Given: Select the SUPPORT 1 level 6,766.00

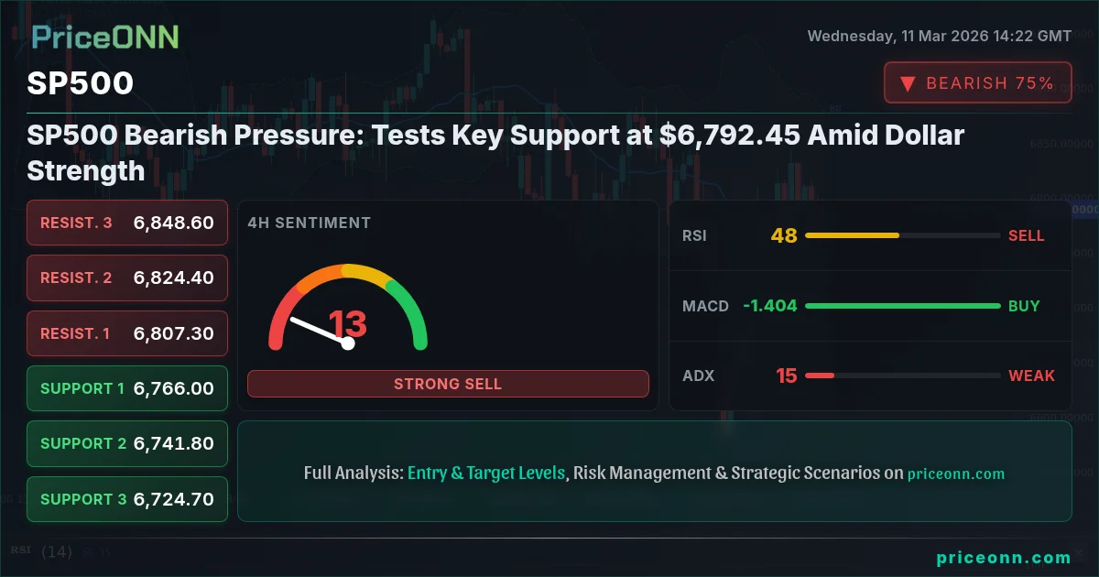Looking at the screenshot, I should pyautogui.click(x=127, y=388).
